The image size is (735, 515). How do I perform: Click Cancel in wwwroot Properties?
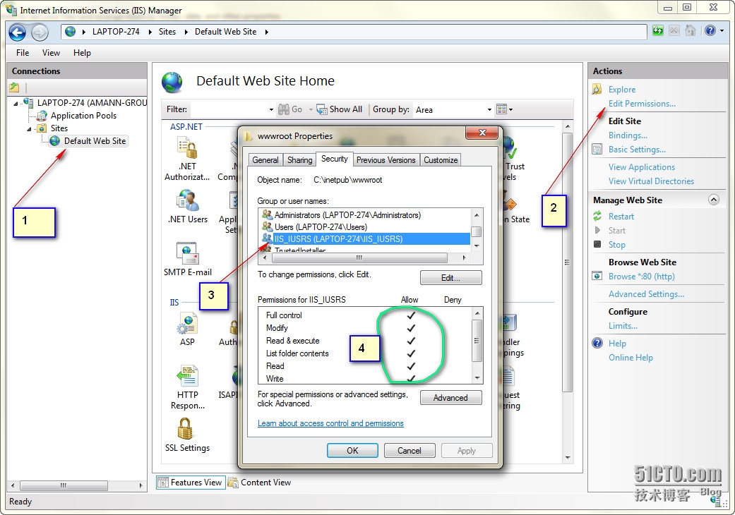(x=410, y=450)
